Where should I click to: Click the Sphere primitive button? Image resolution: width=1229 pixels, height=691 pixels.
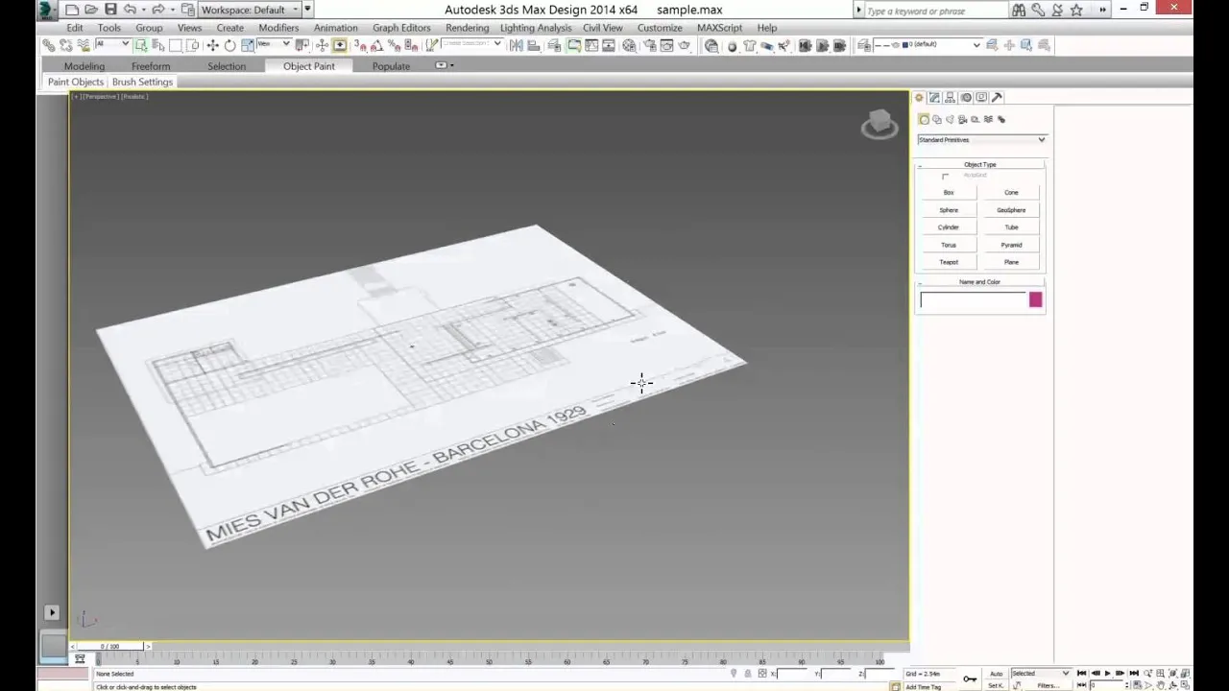click(949, 210)
